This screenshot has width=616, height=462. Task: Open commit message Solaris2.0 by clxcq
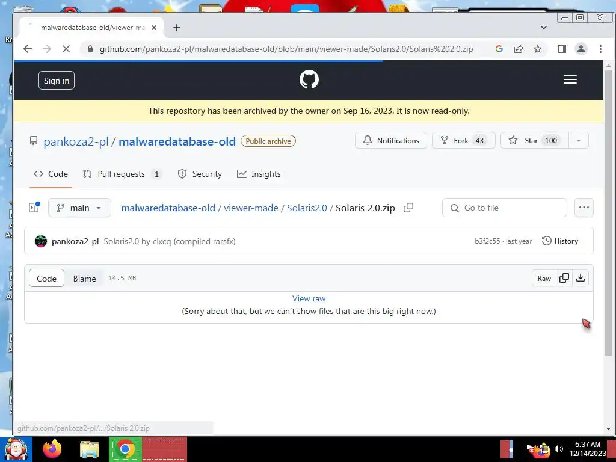point(170,241)
